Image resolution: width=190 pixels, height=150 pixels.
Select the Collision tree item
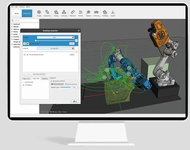[x=16, y=47]
